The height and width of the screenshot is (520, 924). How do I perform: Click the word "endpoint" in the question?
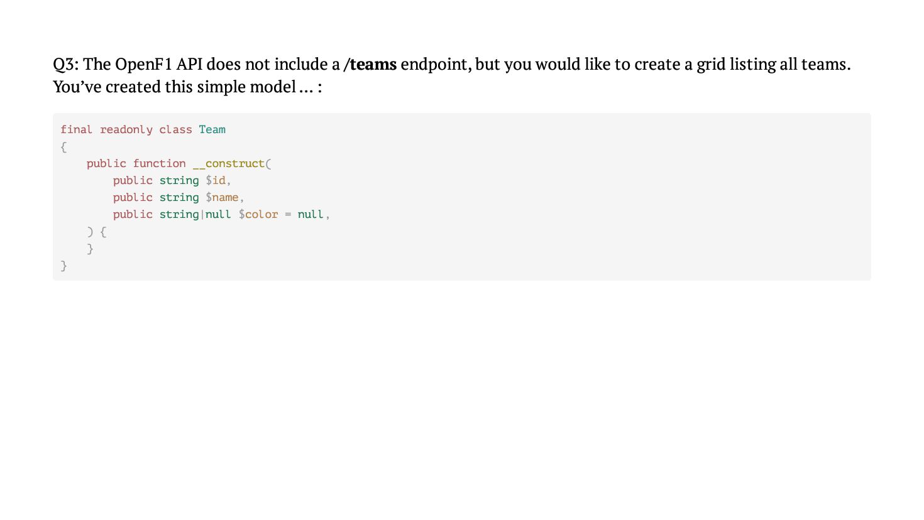pos(435,65)
